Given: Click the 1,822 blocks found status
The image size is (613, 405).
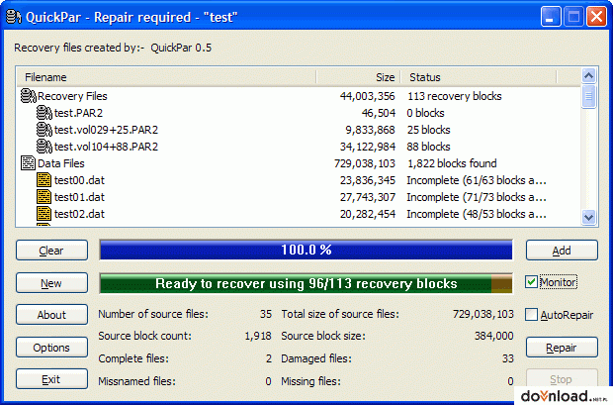Looking at the screenshot, I should click(x=452, y=163).
